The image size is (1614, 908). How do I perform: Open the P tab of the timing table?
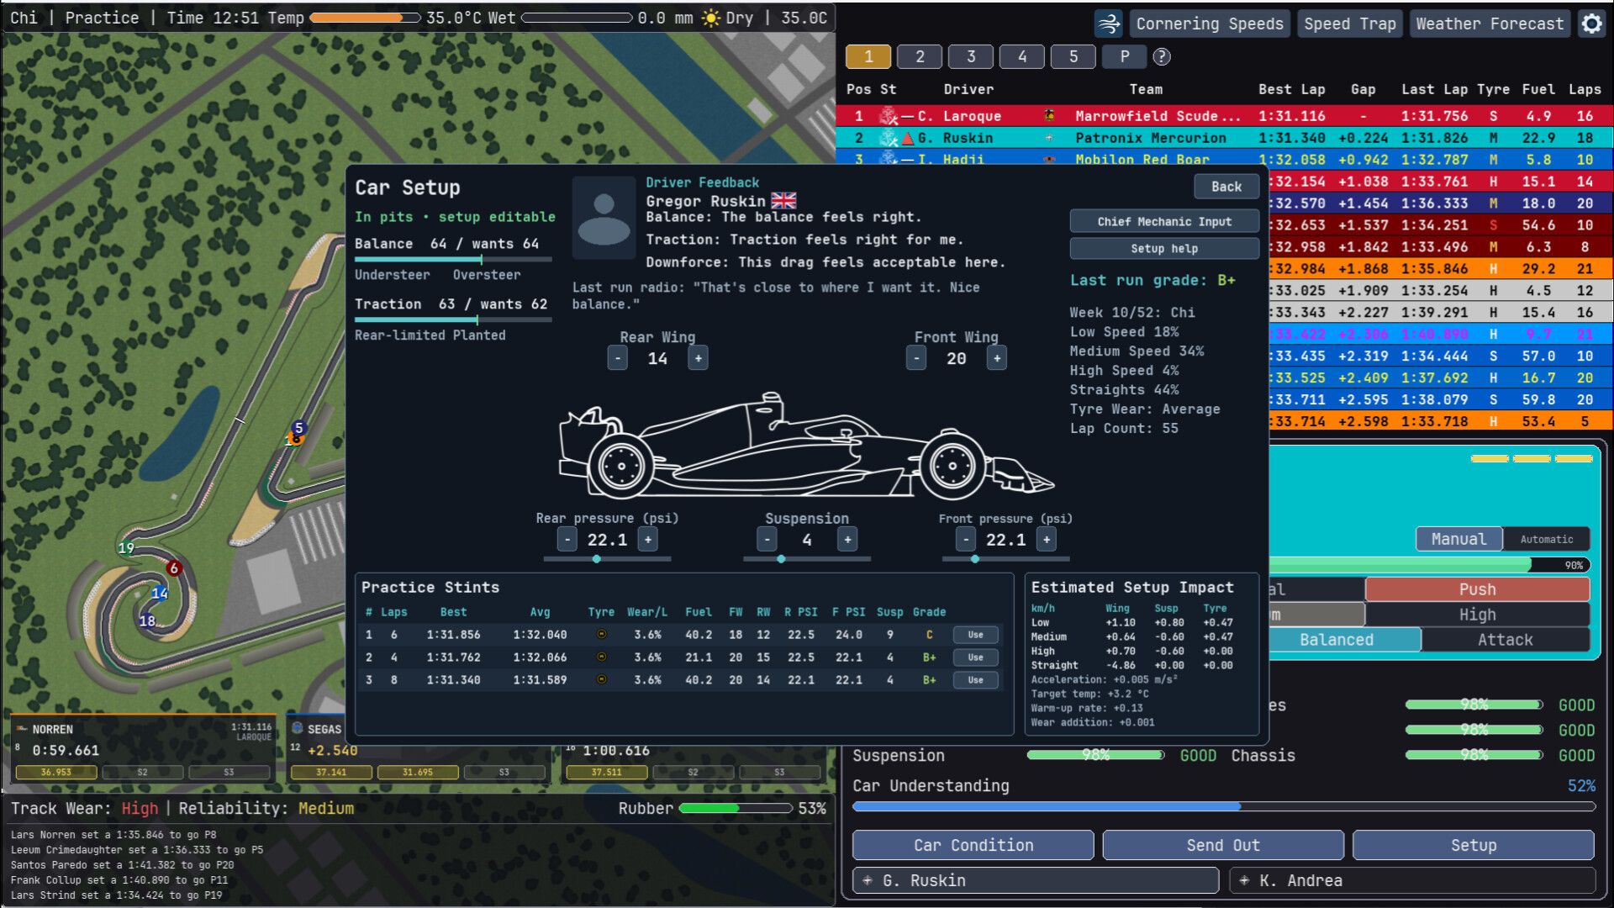pos(1125,56)
